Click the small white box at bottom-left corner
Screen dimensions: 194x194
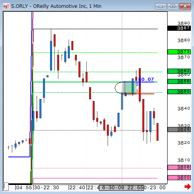click(x=6, y=187)
